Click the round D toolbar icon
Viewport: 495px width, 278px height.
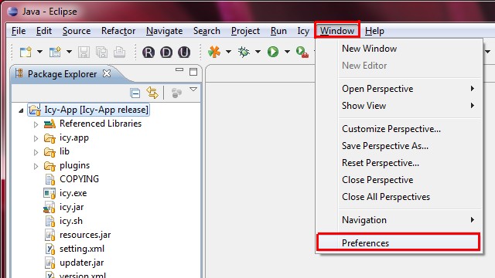[x=166, y=52]
